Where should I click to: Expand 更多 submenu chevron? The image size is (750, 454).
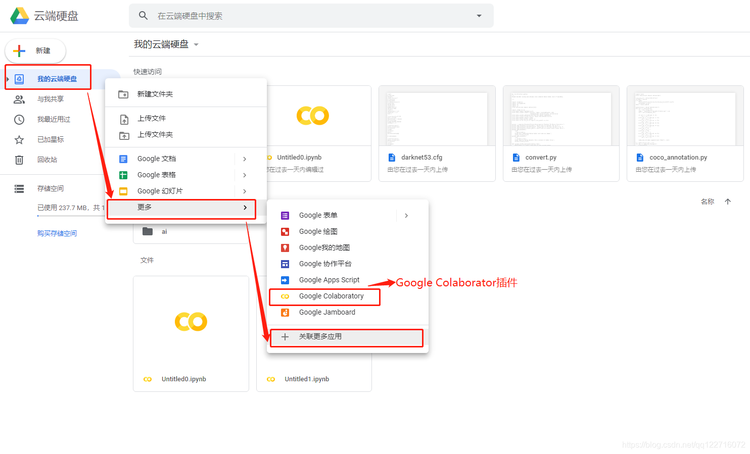(245, 208)
